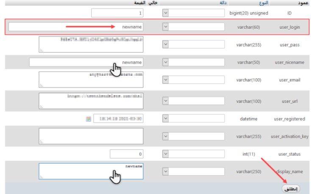Open the function dropdown for user_activation_key row
The width and height of the screenshot is (311, 194).
tap(193, 136)
